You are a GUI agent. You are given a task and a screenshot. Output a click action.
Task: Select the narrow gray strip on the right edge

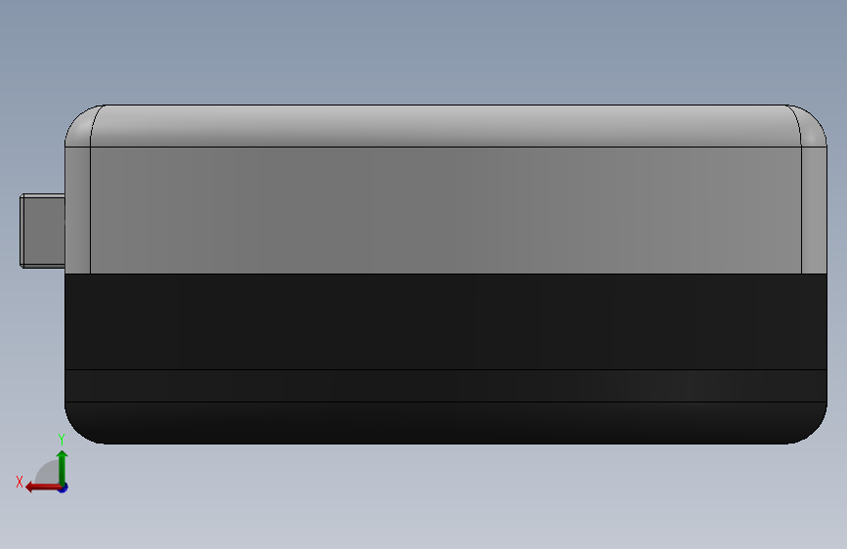pos(814,210)
